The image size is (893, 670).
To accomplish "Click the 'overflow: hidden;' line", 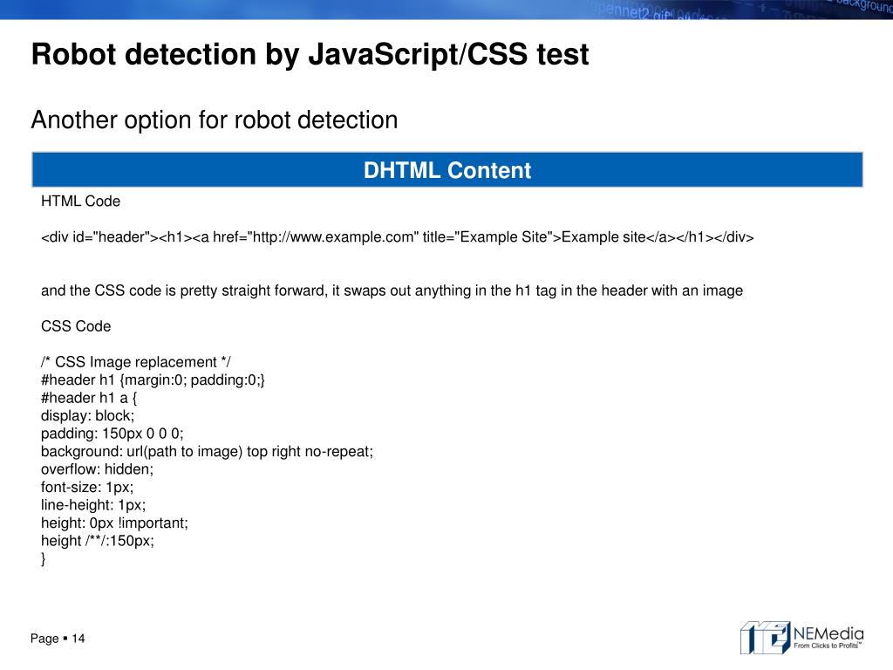I will [x=97, y=468].
